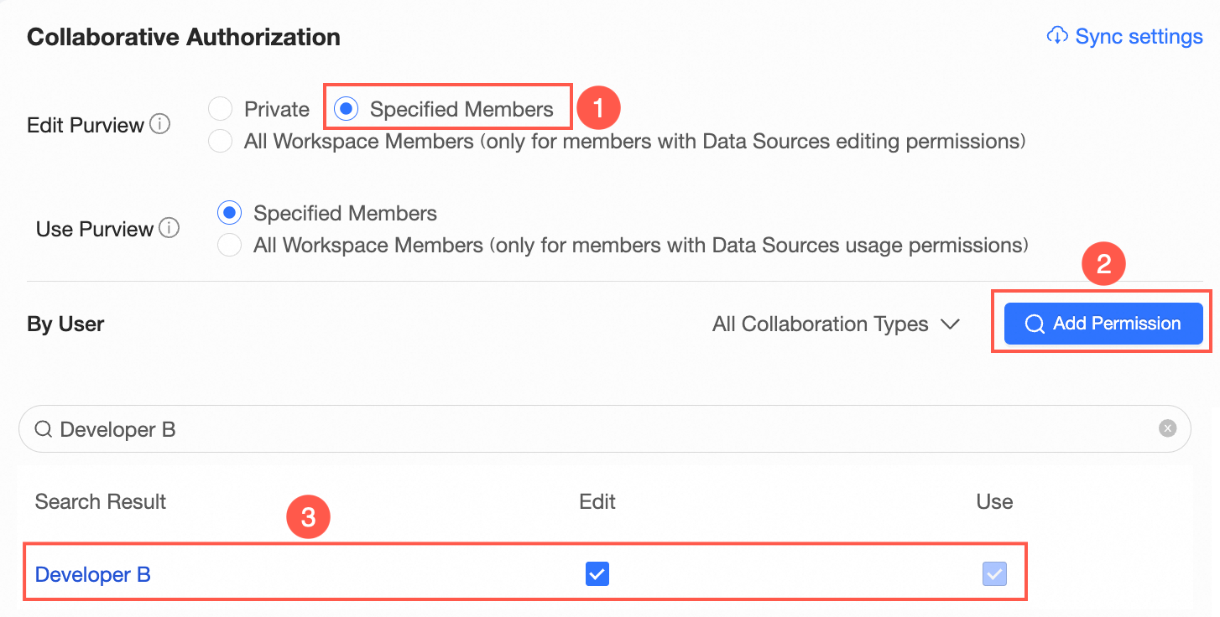1220x617 pixels.
Task: Select Specified Members for Use Purview
Action: point(229,213)
